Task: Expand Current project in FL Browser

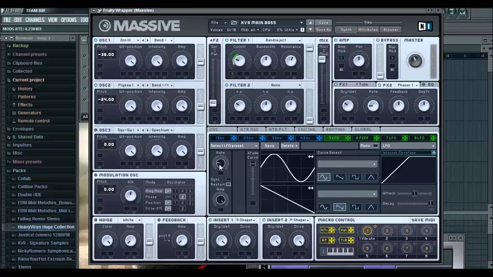Action: [x=28, y=80]
